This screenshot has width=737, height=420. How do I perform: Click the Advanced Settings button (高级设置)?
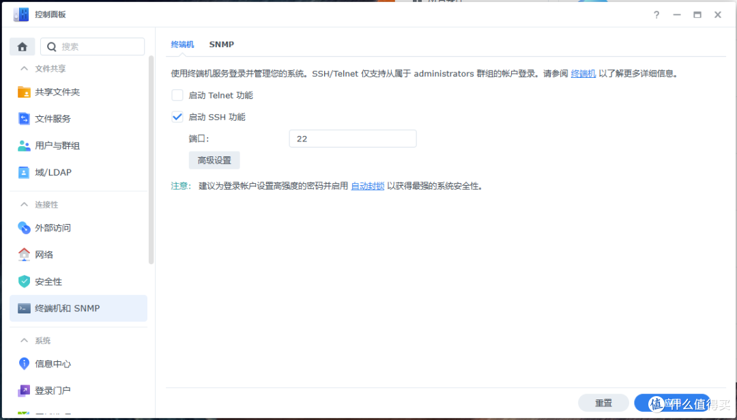coord(214,160)
